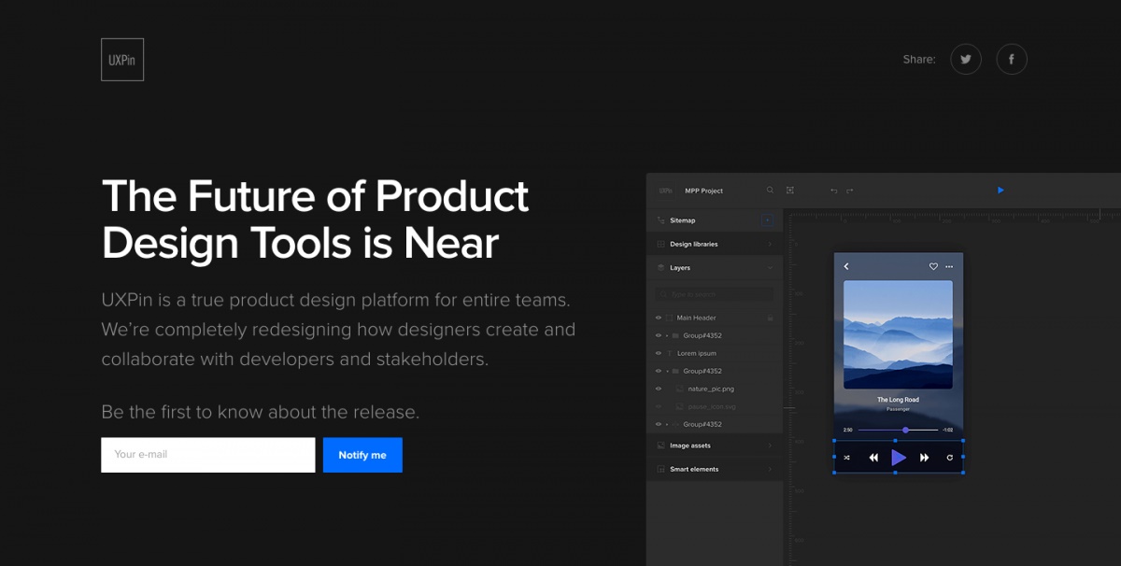This screenshot has height=566, width=1121.
Task: Open the Sitemap panel icon
Action: click(x=660, y=220)
